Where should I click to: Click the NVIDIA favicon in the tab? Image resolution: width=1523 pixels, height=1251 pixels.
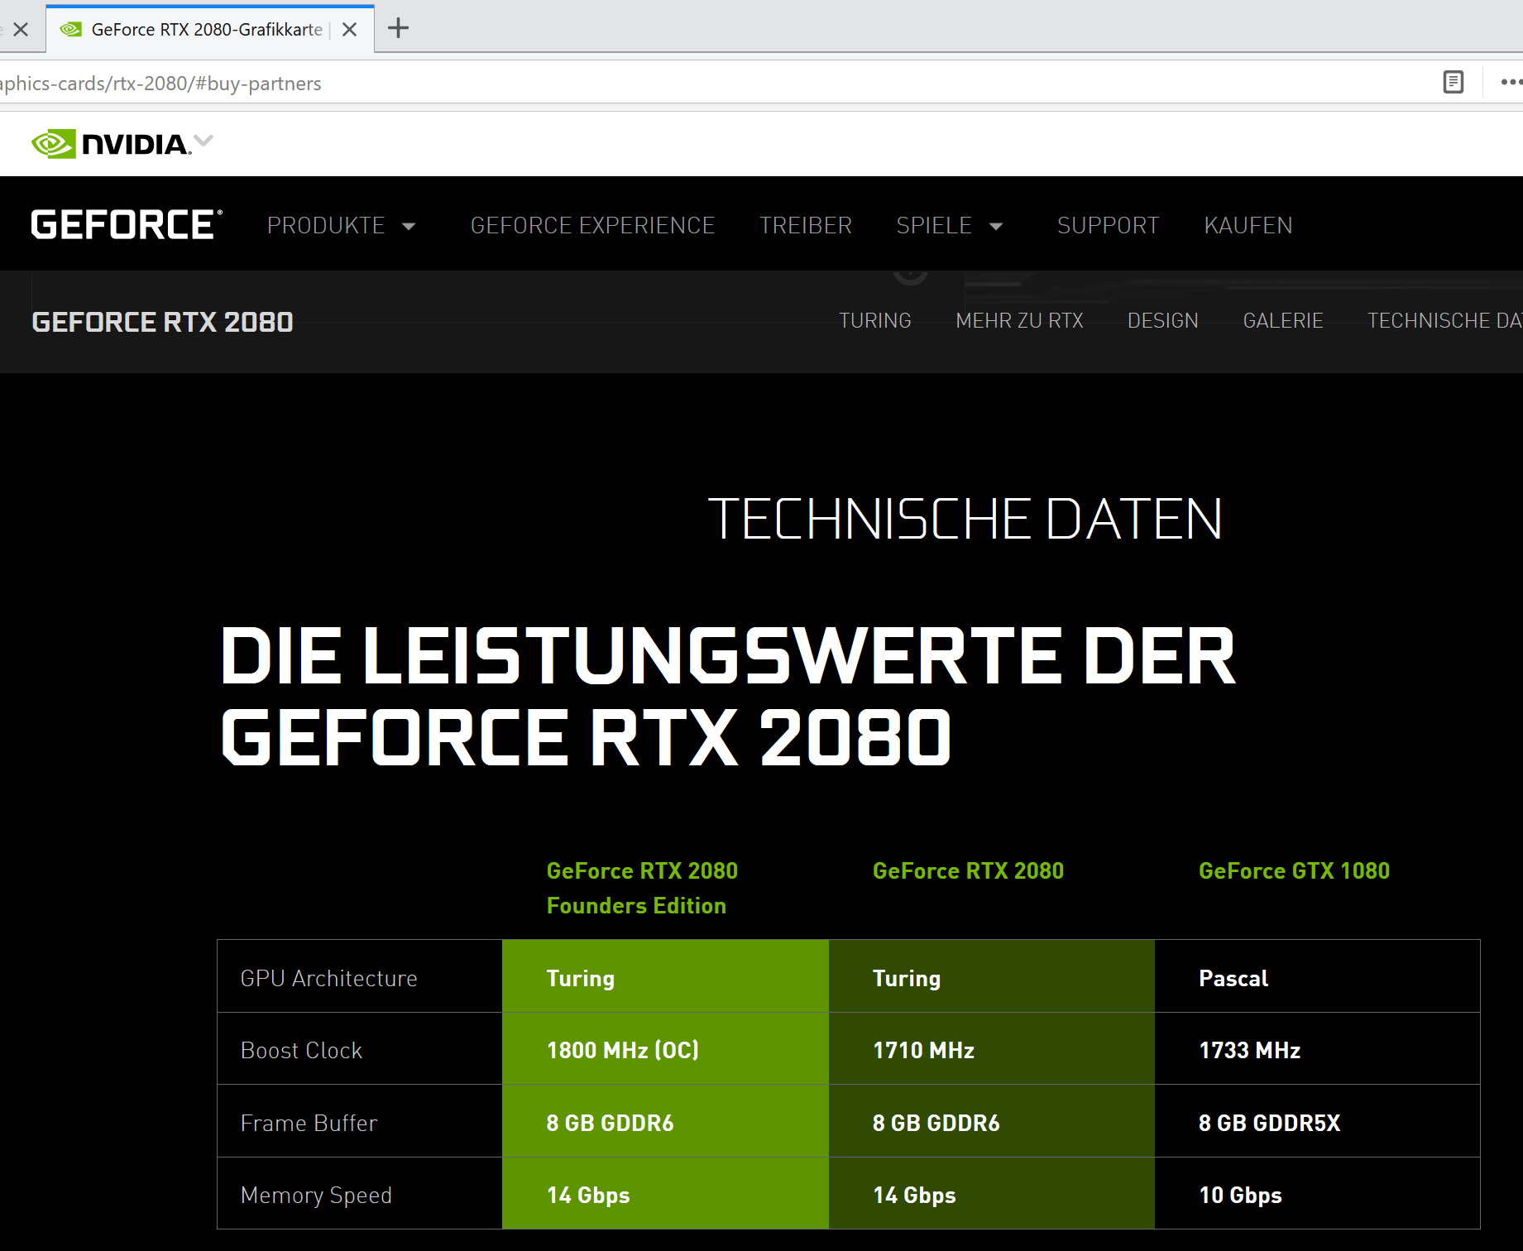coord(72,30)
